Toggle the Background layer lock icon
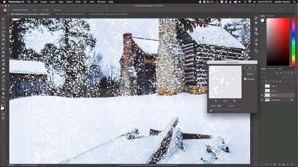Viewport: 298px width, 167px height. point(292,100)
